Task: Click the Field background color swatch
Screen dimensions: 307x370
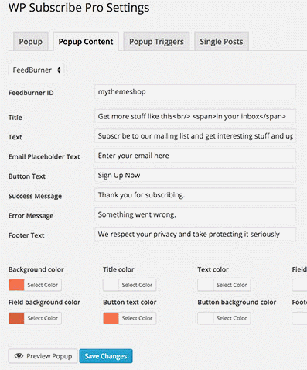Action: 16,318
